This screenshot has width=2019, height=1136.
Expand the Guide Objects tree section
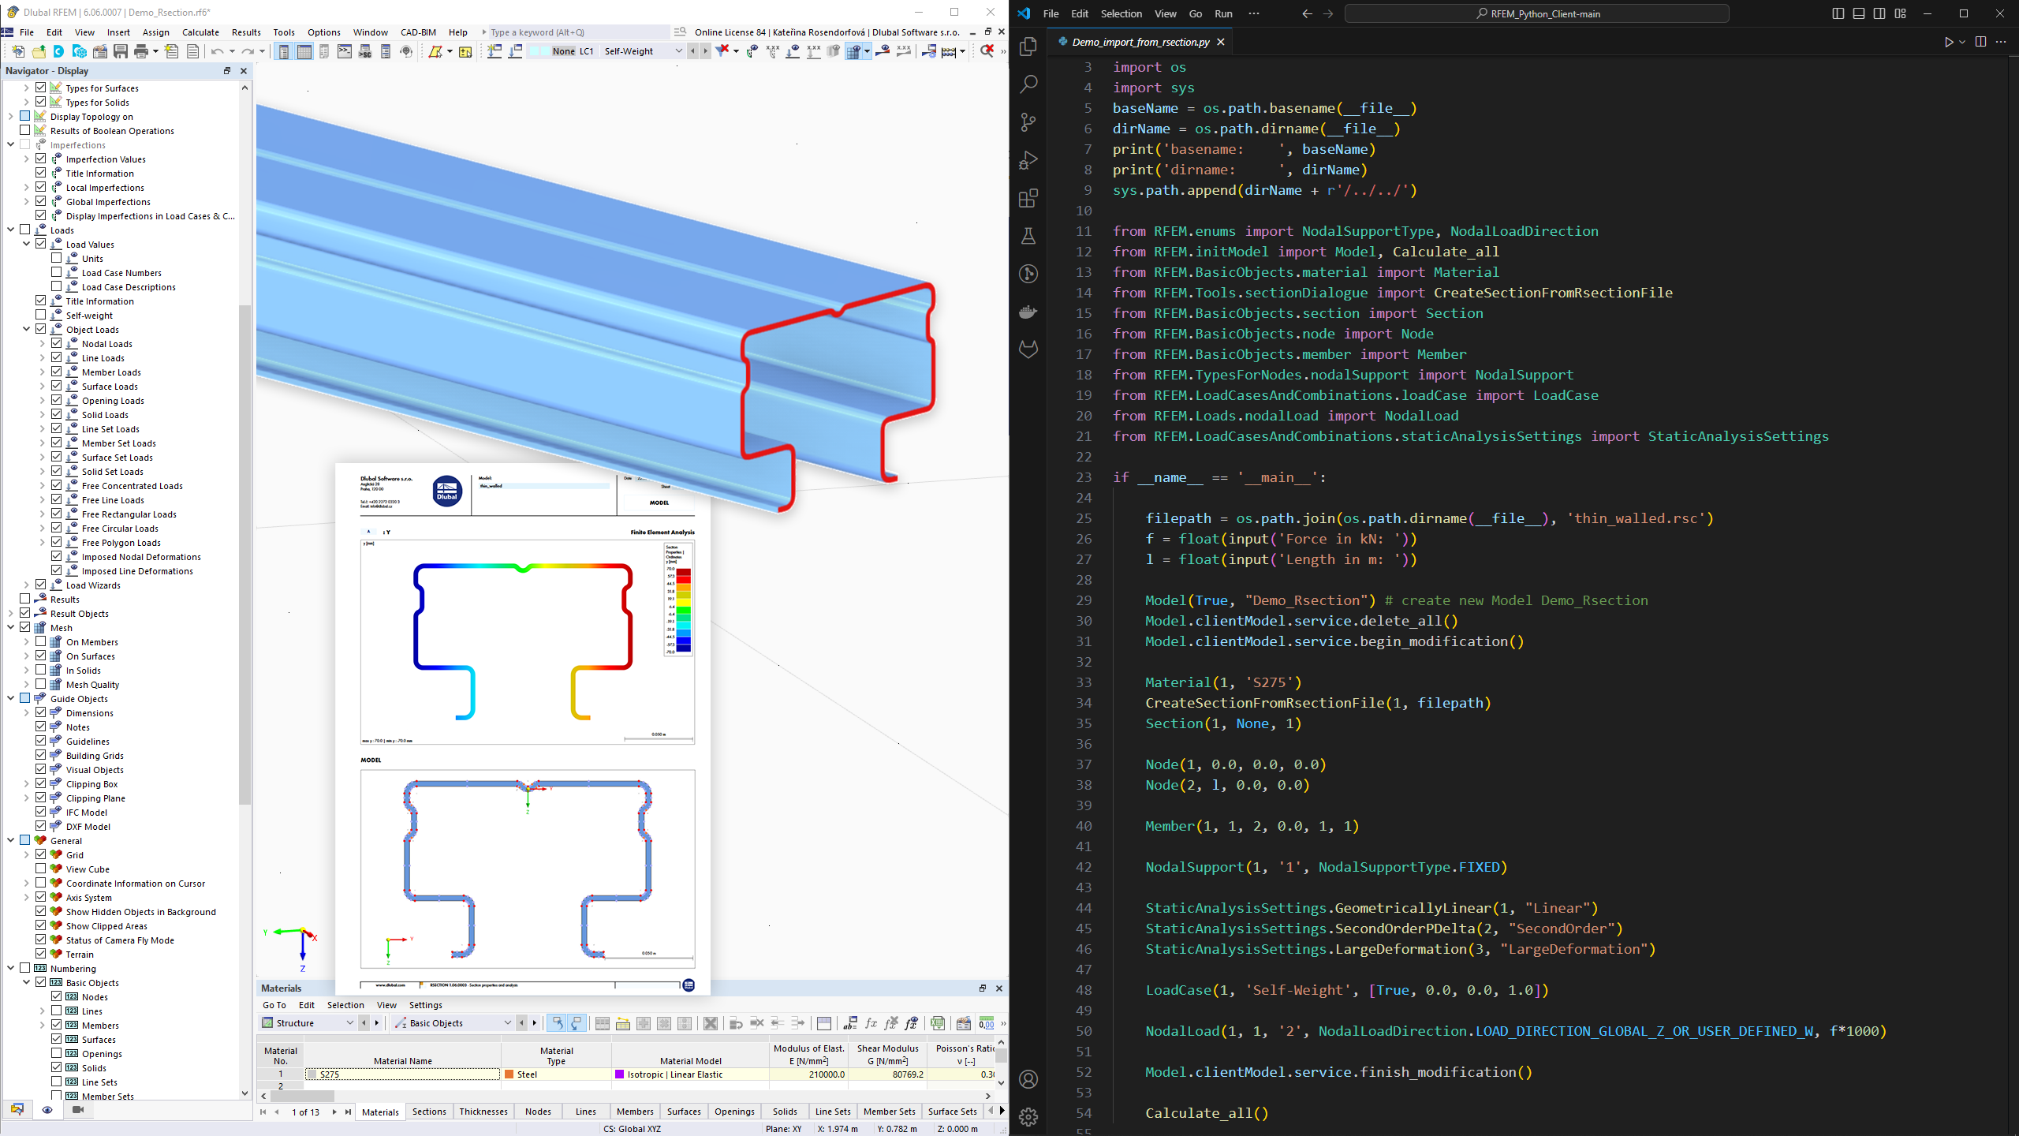pos(11,697)
